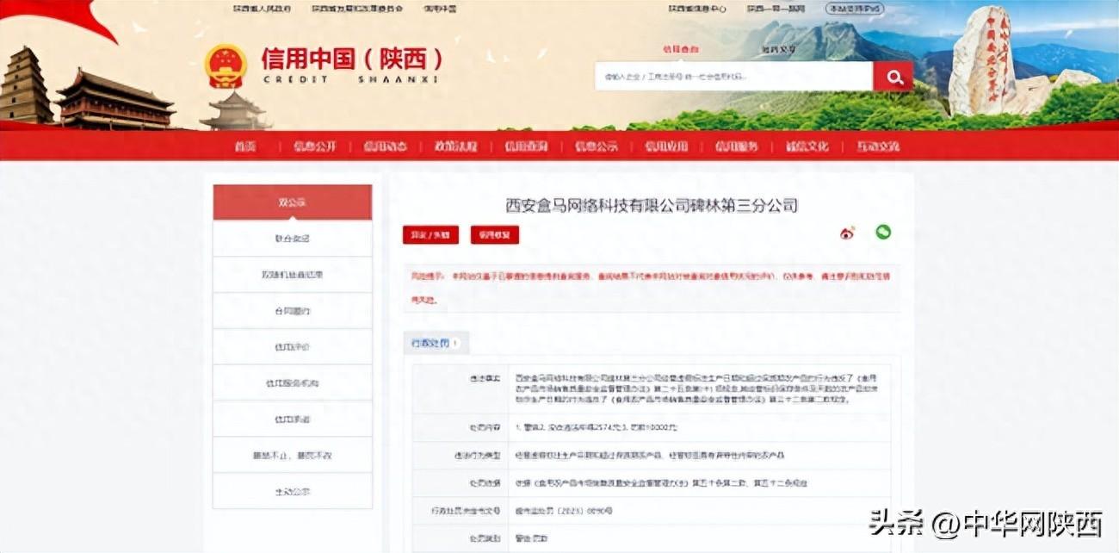Switch to the 行政处罚 tab
The image size is (1119, 553).
click(436, 343)
